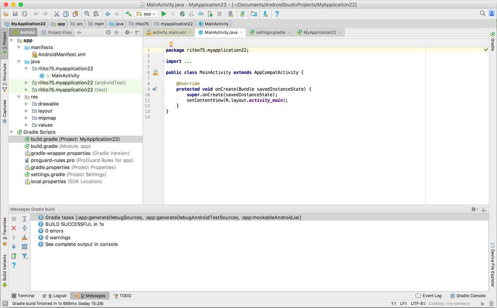497x308 pixels.
Task: Click the Hide Messages panel icon
Action: 484,209
